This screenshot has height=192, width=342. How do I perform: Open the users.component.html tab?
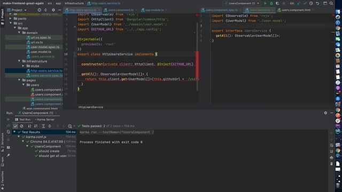point(296,10)
